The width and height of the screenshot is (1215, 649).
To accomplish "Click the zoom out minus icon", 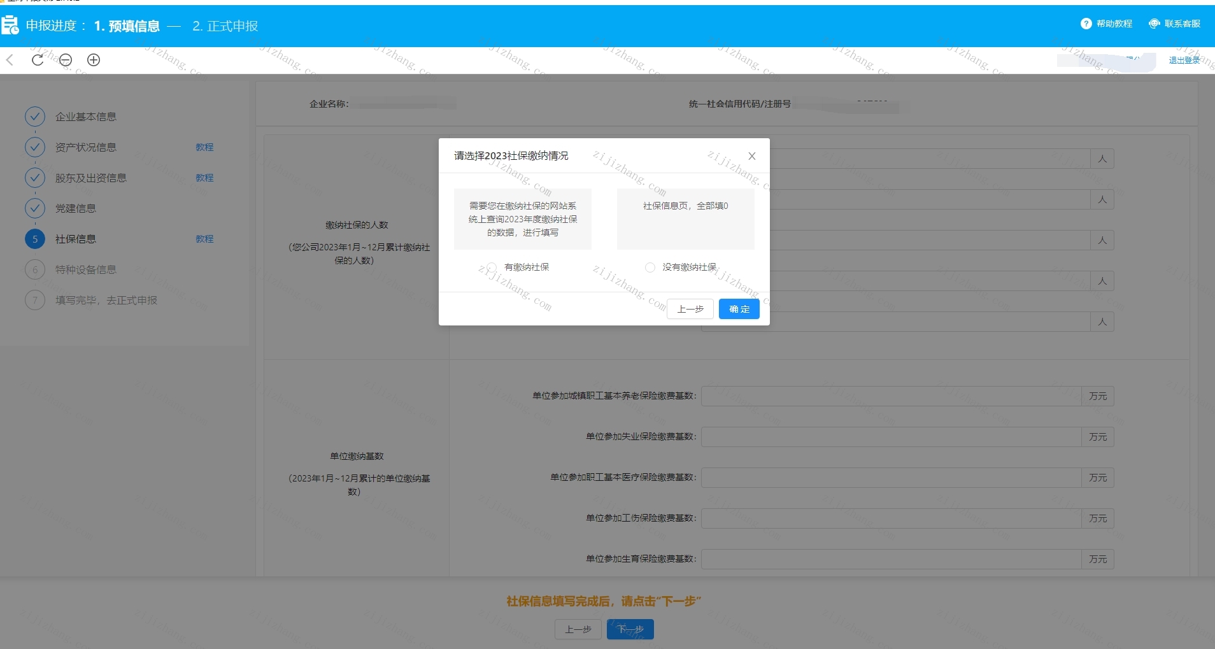I will 66,60.
